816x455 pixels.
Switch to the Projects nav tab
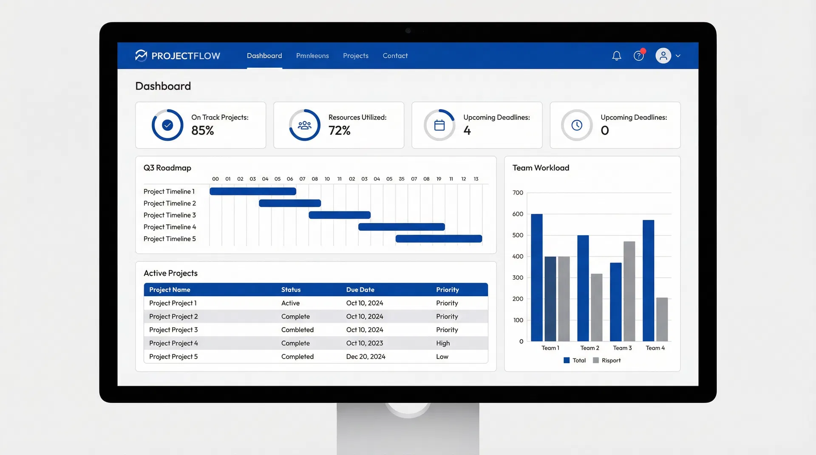[x=356, y=56]
